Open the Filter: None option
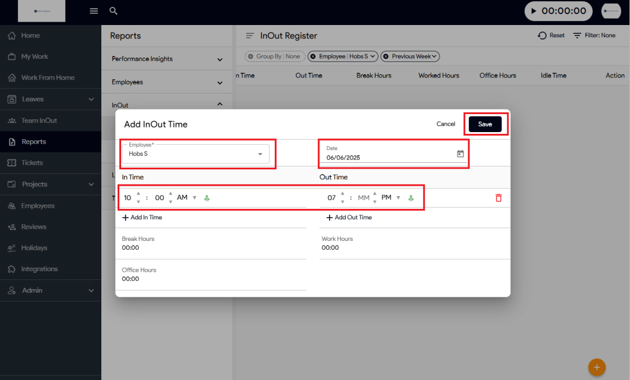The height and width of the screenshot is (380, 630). coord(594,35)
